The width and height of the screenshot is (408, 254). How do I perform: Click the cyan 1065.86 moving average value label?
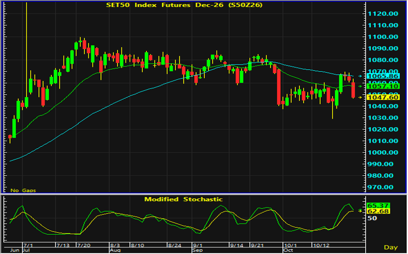tap(383, 76)
